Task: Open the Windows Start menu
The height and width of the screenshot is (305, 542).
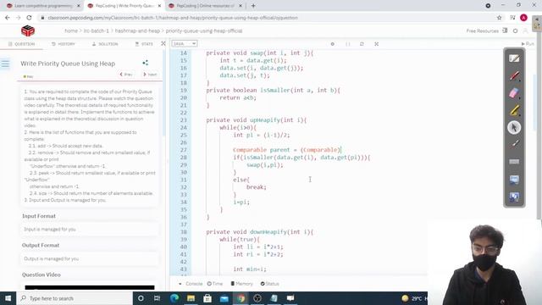Action: [8, 298]
